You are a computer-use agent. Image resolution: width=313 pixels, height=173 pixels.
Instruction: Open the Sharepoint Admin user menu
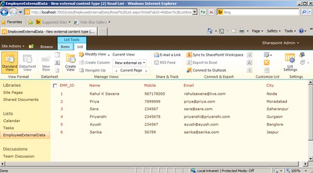tap(280, 43)
